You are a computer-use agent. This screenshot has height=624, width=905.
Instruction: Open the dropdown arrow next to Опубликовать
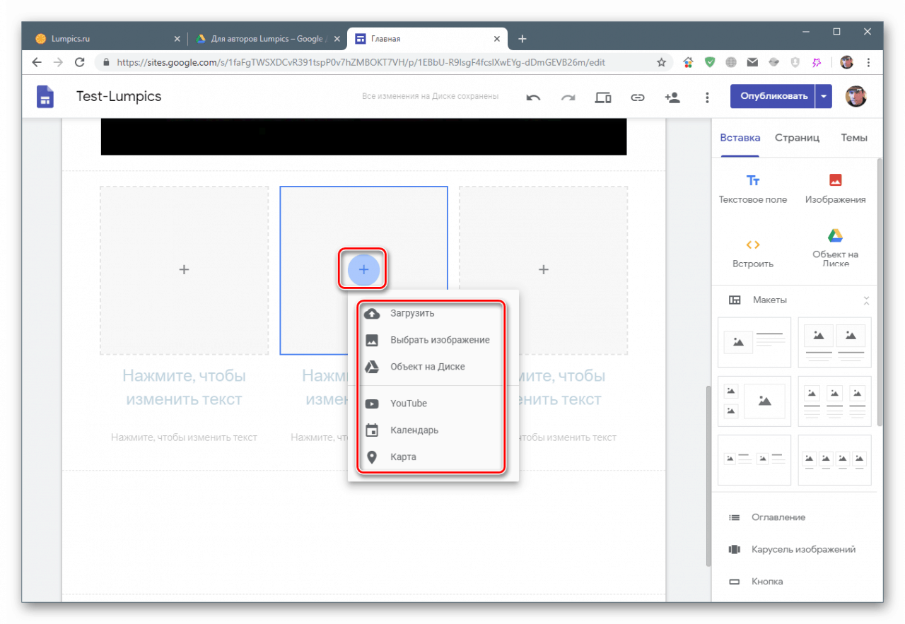[x=824, y=97]
